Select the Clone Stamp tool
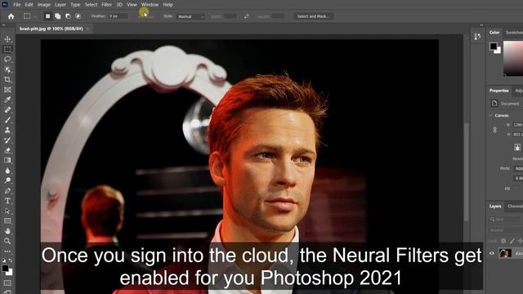The width and height of the screenshot is (523, 294). [7, 130]
